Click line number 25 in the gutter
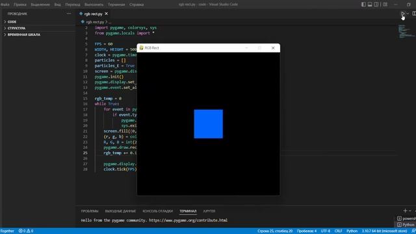 click(x=85, y=153)
